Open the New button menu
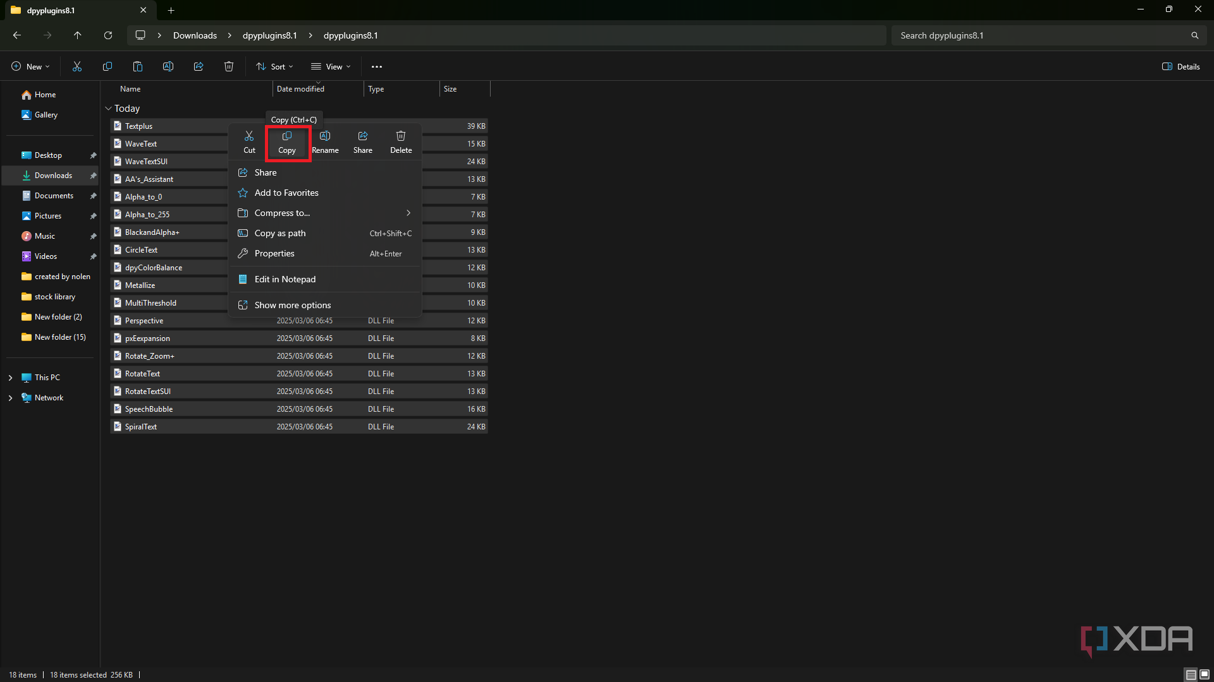The height and width of the screenshot is (682, 1214). pyautogui.click(x=30, y=66)
